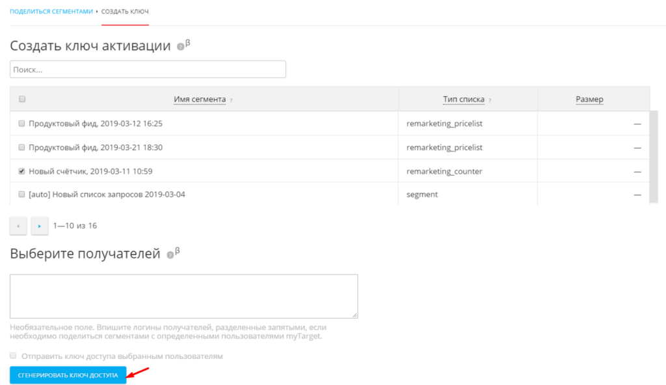
Task: Toggle the select-all checkbox in table header
Action: pos(22,100)
